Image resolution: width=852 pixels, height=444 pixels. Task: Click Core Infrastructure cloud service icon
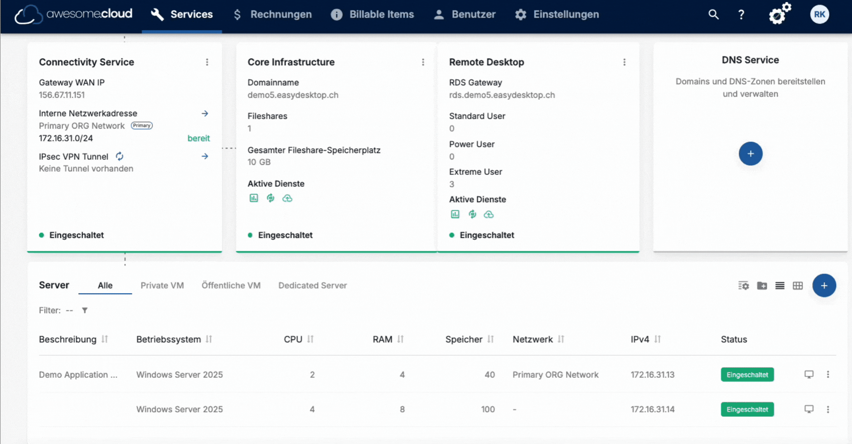pyautogui.click(x=287, y=198)
